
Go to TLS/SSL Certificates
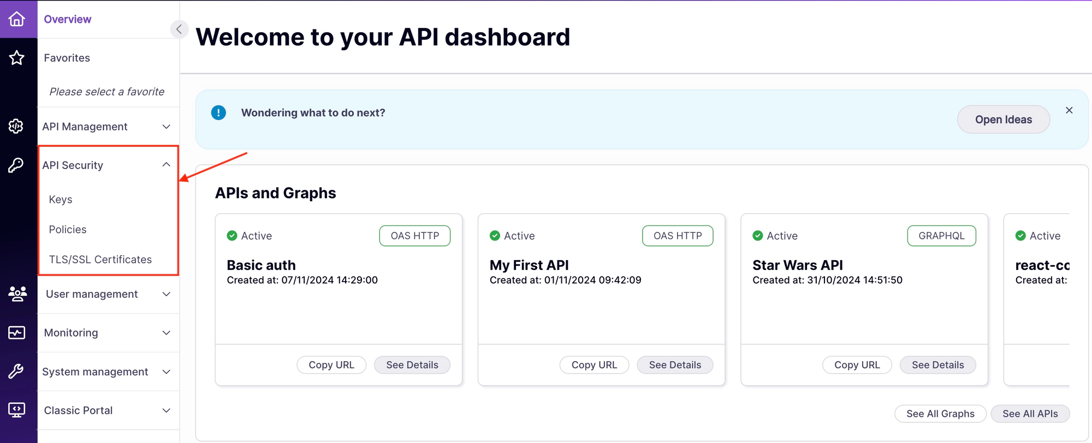[x=100, y=260]
